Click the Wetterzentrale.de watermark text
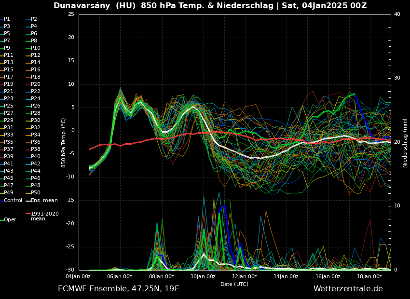The height and width of the screenshot is (299, 410). click(348, 289)
